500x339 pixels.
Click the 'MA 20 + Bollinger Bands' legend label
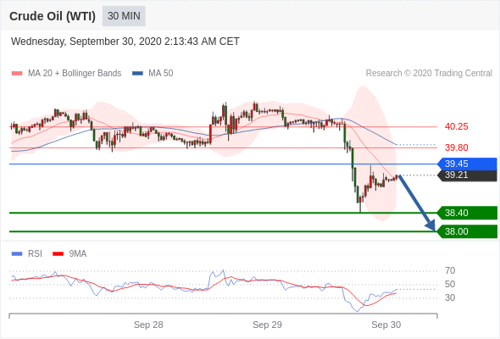tap(75, 74)
